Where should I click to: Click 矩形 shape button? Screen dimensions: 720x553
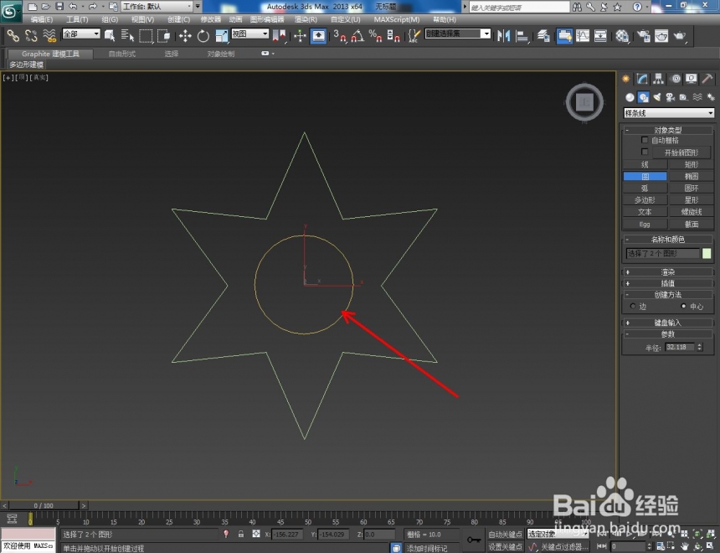coord(691,164)
